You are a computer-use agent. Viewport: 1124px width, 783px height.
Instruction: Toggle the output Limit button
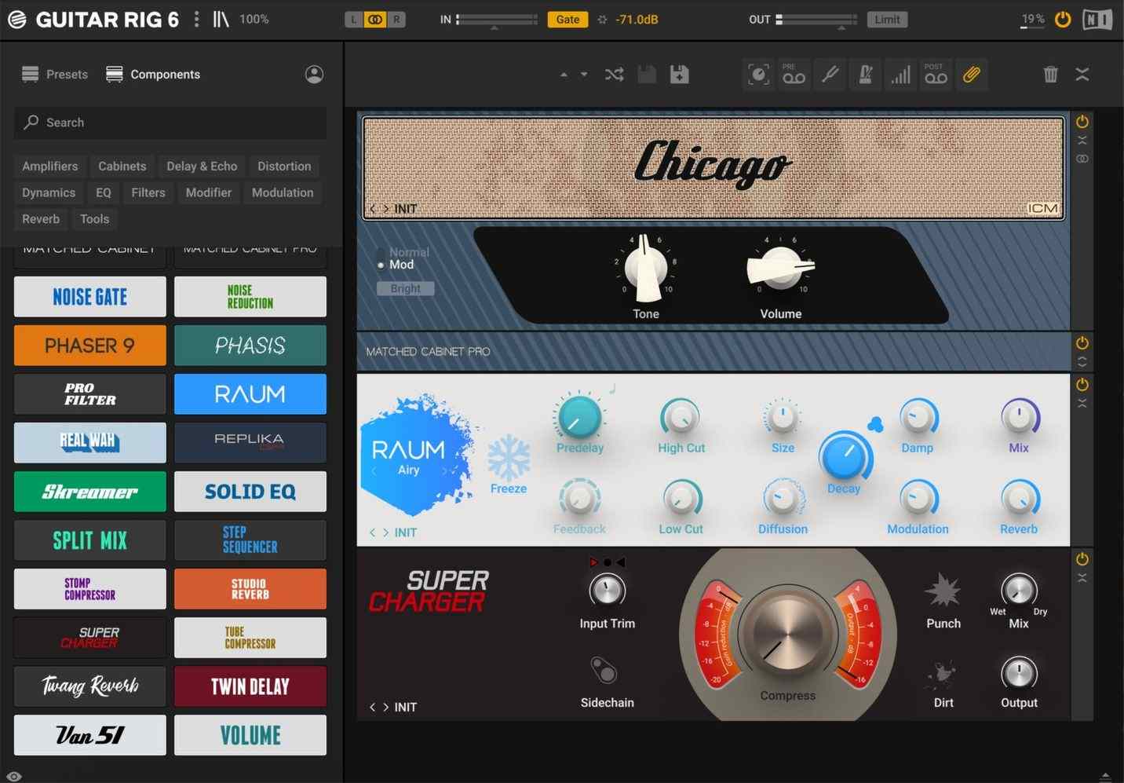point(887,20)
